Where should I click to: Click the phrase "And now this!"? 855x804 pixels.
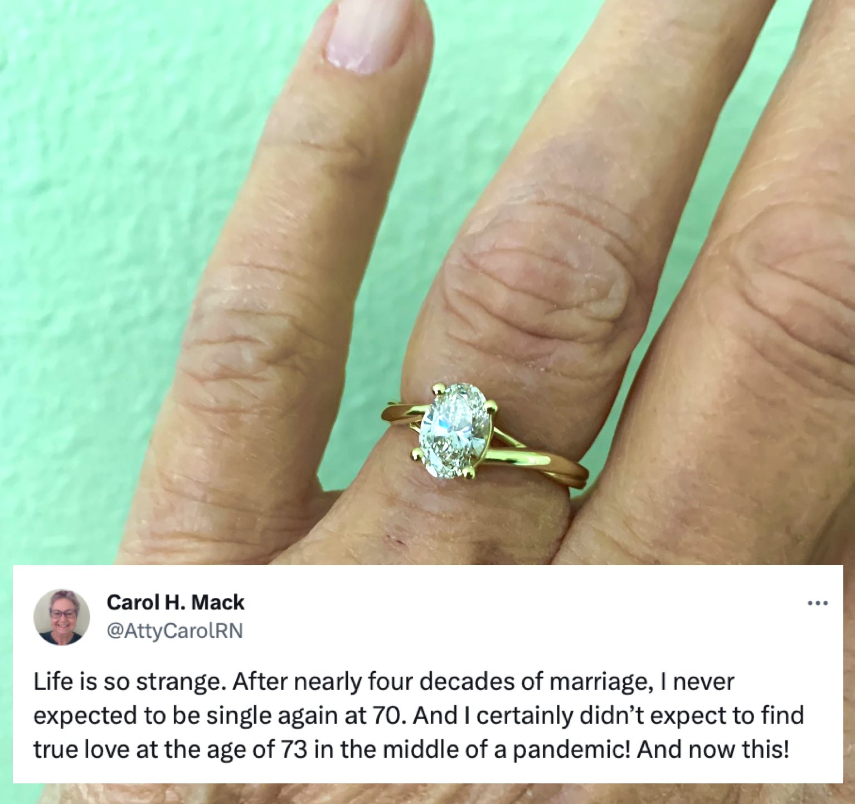click(713, 749)
